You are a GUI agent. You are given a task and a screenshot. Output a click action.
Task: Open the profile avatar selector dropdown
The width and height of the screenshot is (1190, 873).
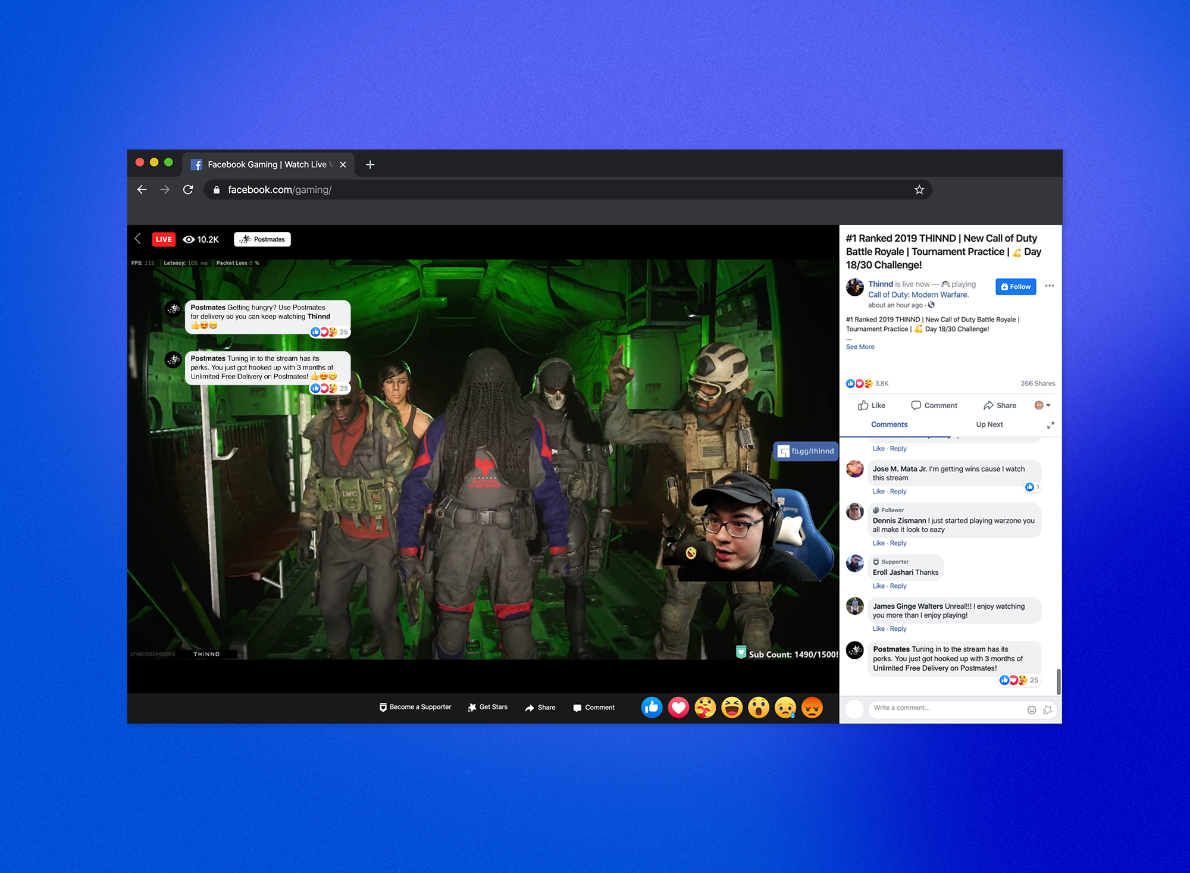coord(1042,405)
